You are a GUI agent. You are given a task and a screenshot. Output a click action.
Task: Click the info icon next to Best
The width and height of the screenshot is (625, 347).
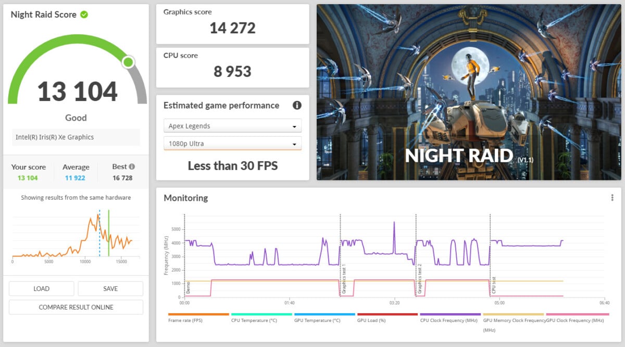point(132,167)
